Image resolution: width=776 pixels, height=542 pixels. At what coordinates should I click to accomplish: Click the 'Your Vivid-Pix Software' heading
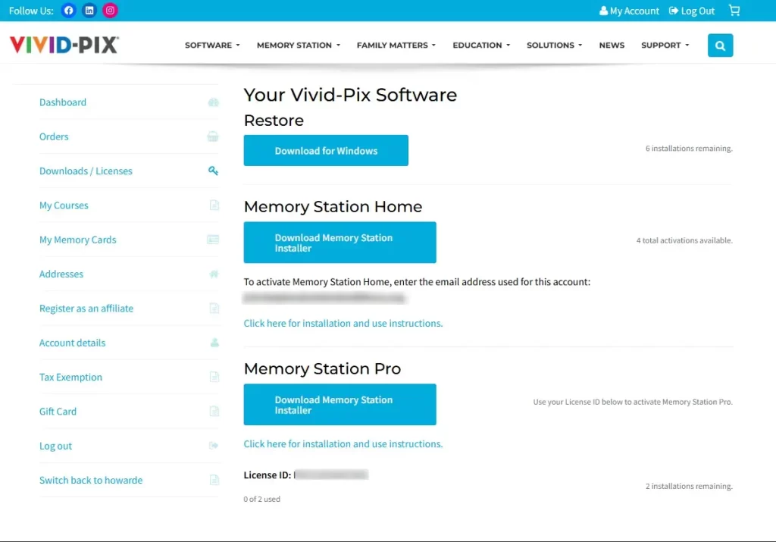pyautogui.click(x=350, y=95)
